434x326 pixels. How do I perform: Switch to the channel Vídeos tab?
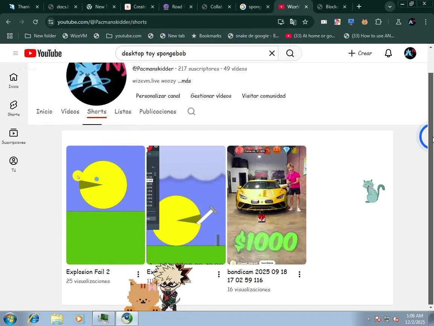(x=70, y=111)
